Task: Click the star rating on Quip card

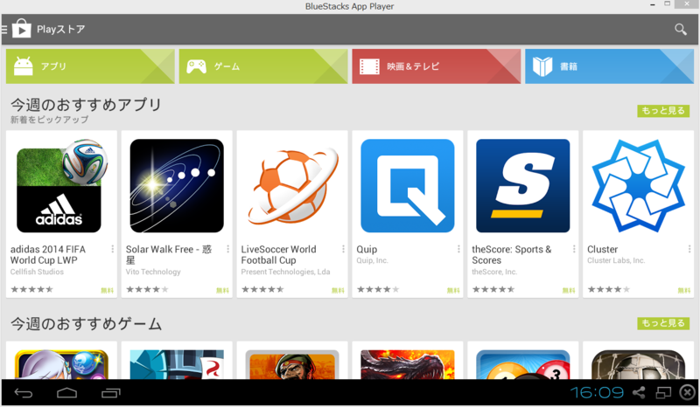Action: 378,290
